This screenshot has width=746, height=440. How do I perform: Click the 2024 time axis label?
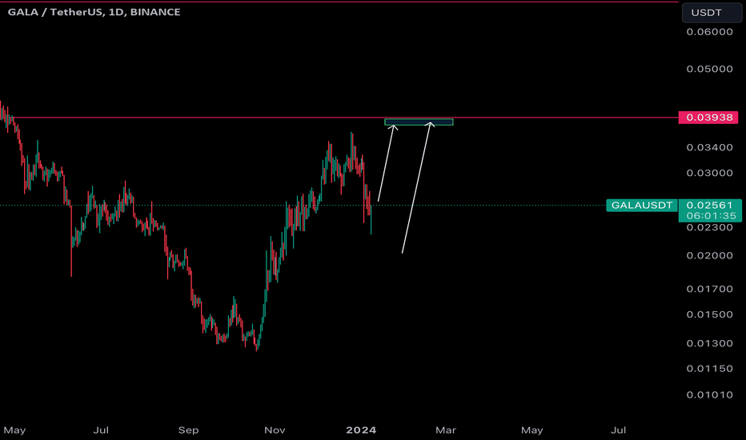[361, 430]
